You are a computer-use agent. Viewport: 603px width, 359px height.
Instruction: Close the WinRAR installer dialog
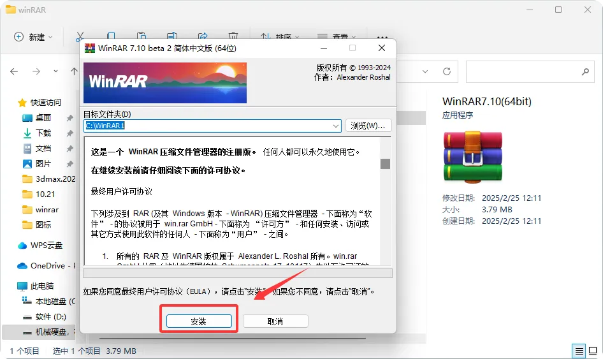tap(381, 48)
